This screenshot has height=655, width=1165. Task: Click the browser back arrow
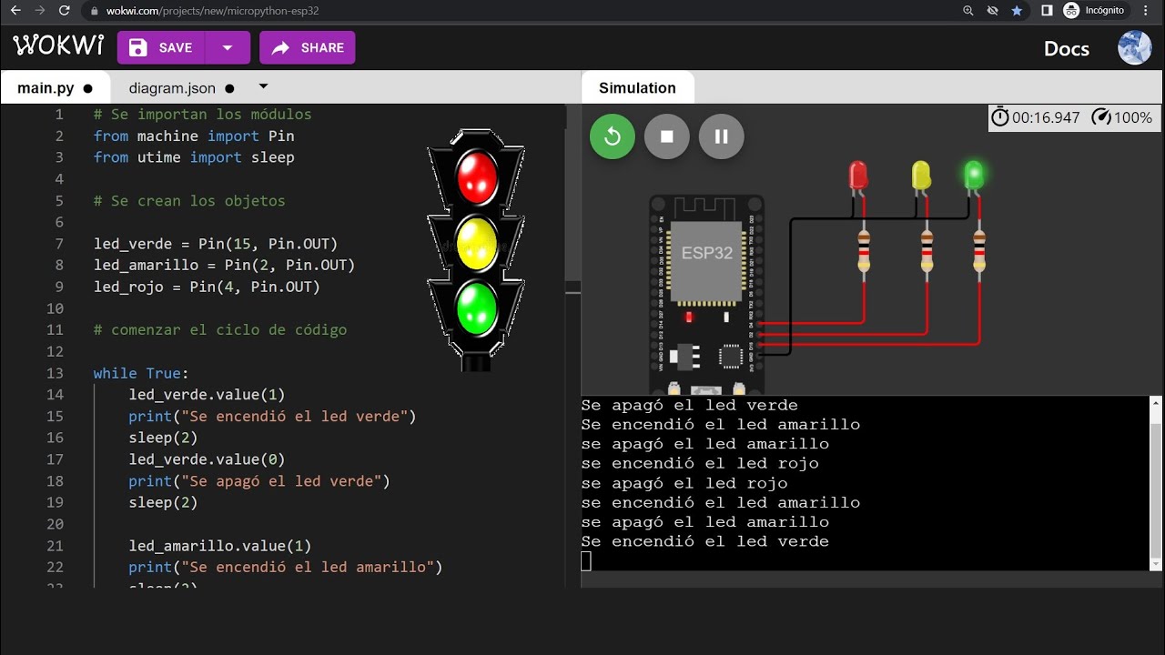[x=15, y=11]
